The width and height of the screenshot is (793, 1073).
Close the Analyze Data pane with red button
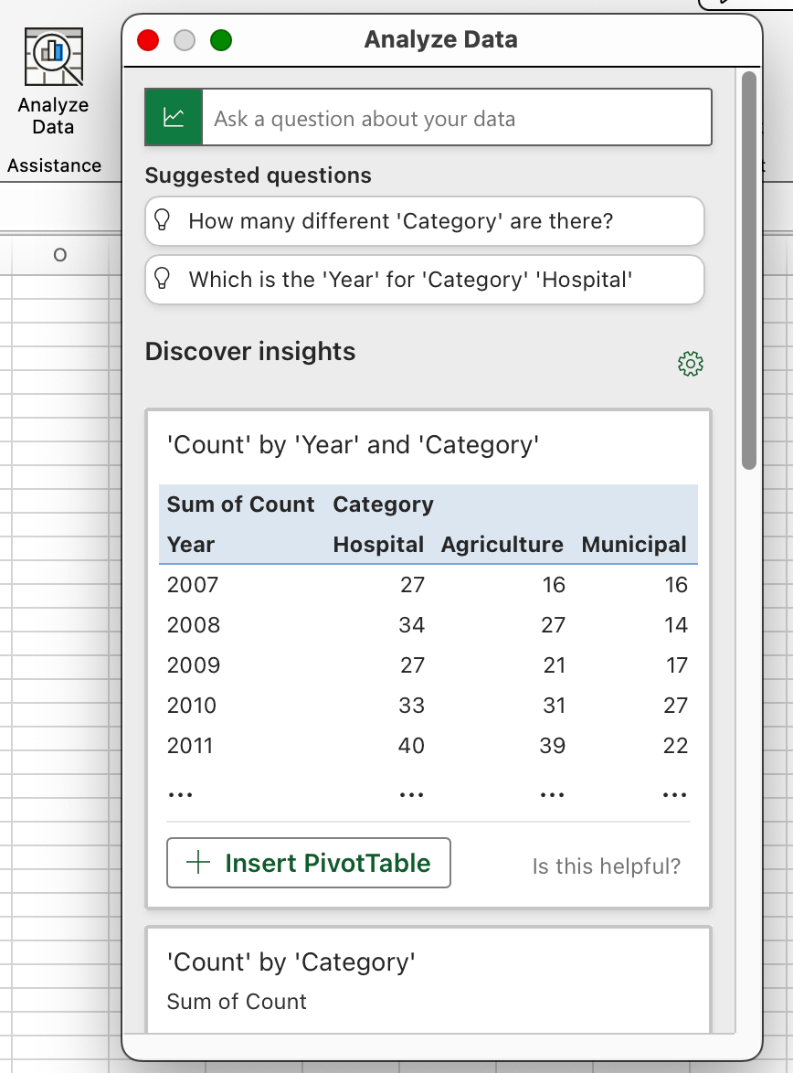[x=149, y=40]
